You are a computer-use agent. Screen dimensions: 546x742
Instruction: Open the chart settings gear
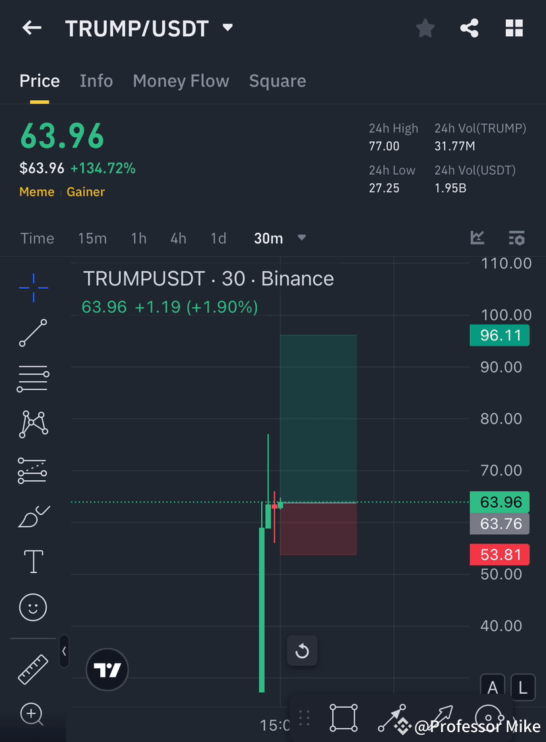point(517,238)
